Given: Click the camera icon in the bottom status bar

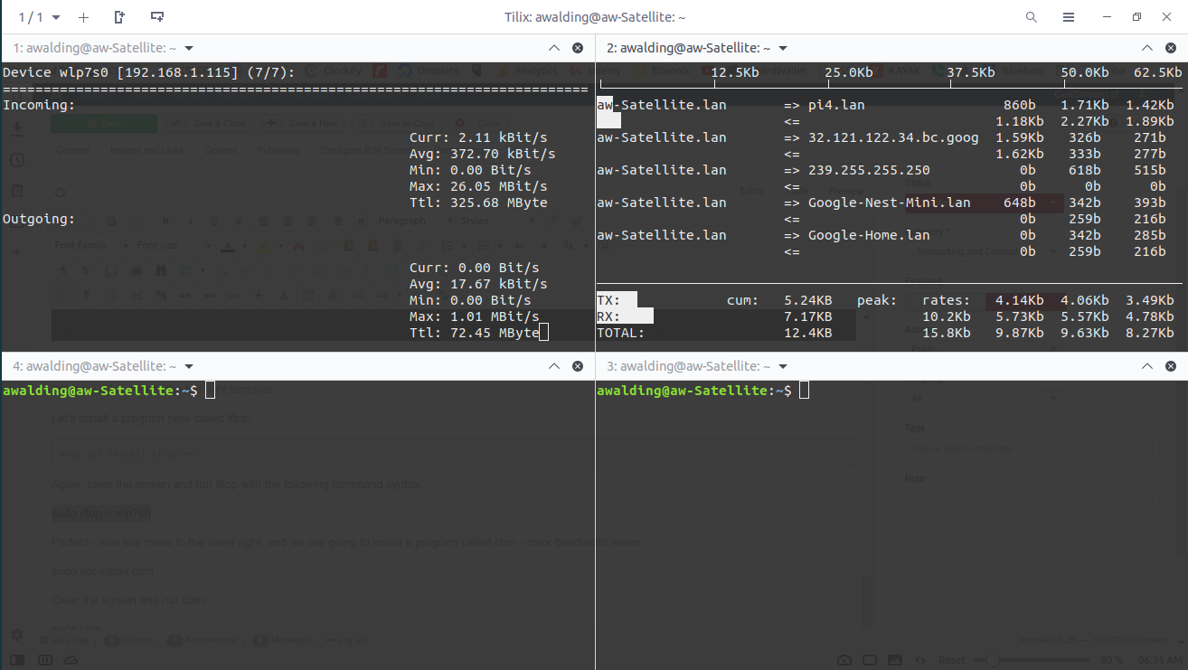Looking at the screenshot, I should [x=845, y=660].
